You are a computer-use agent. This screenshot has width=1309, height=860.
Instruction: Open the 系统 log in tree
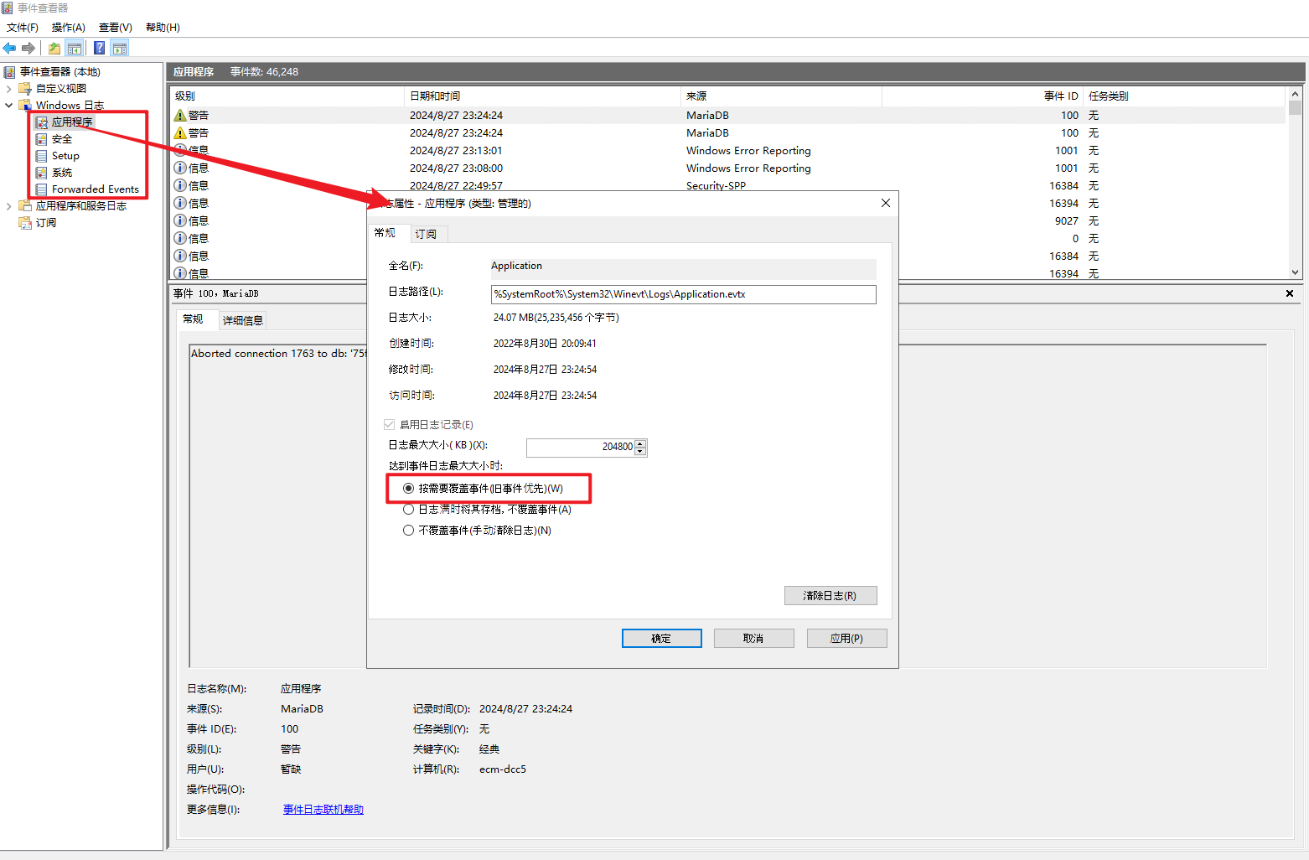(x=61, y=173)
